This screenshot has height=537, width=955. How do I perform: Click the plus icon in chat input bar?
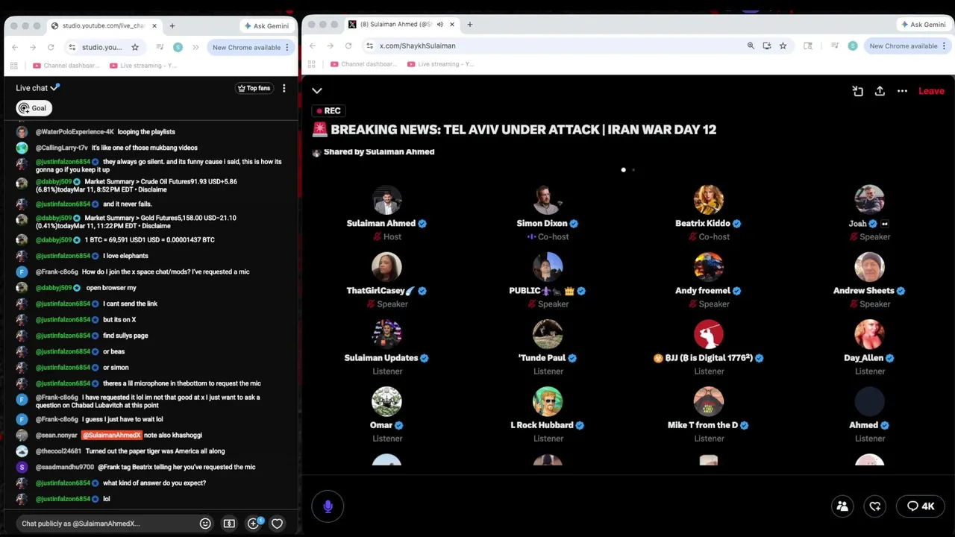pyautogui.click(x=253, y=524)
